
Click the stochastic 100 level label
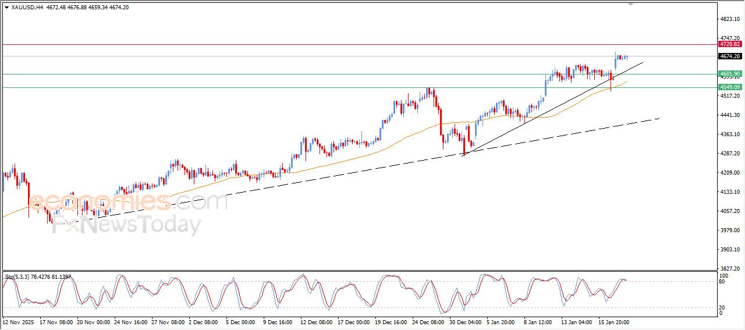[x=724, y=275]
